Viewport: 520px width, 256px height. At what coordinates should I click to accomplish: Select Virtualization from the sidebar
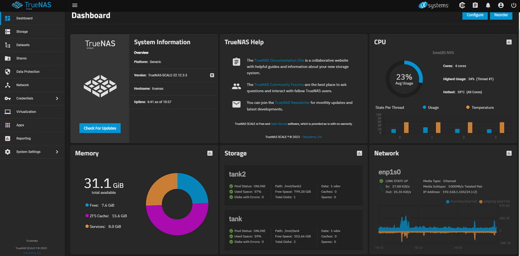pos(26,112)
